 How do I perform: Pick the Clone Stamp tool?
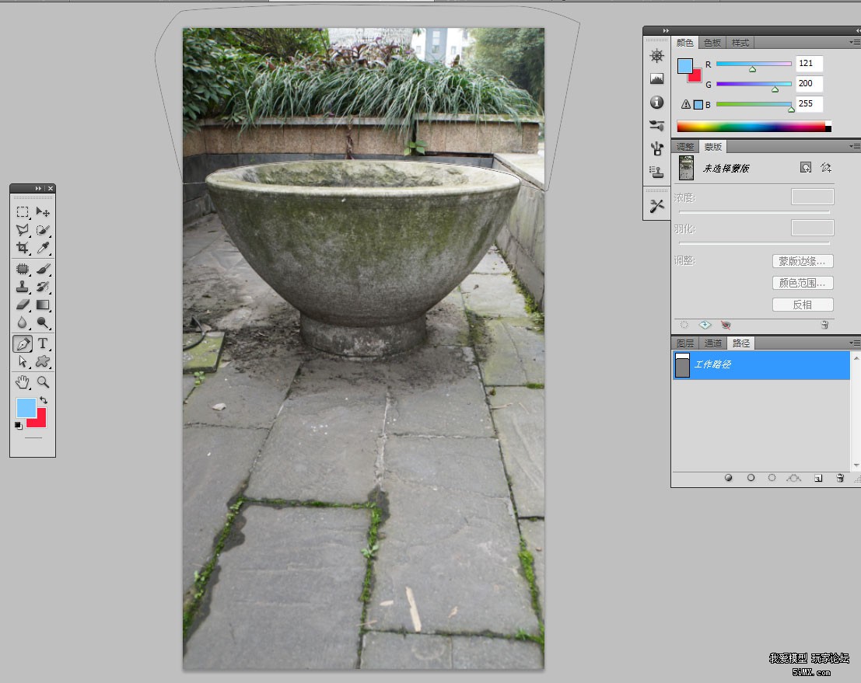(x=22, y=287)
